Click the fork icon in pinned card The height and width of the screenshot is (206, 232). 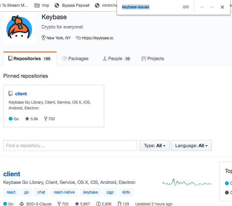[46, 119]
